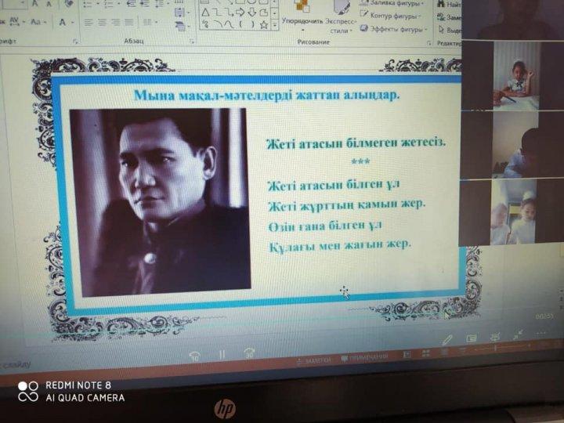Switch to slide sorter view
This screenshot has height=423, width=564.
click(426, 354)
